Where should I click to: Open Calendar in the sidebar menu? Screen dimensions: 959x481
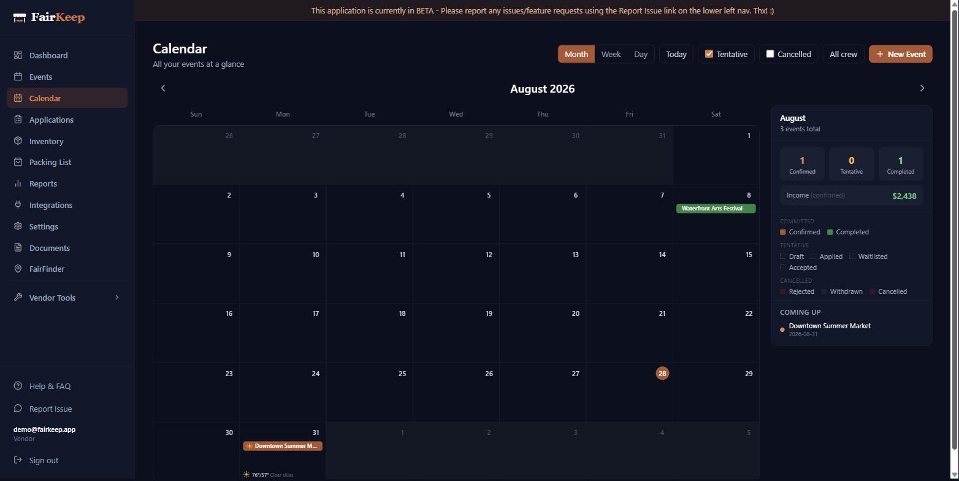pyautogui.click(x=67, y=98)
